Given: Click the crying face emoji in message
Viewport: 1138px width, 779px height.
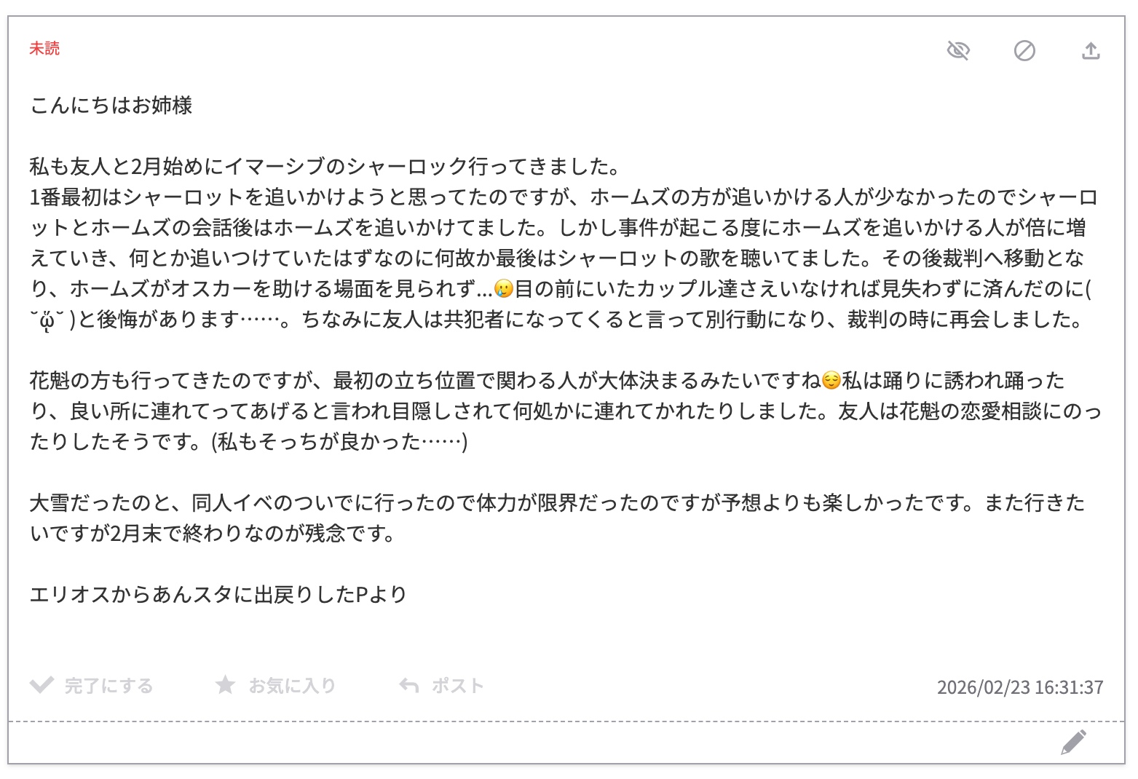Looking at the screenshot, I should coord(503,289).
